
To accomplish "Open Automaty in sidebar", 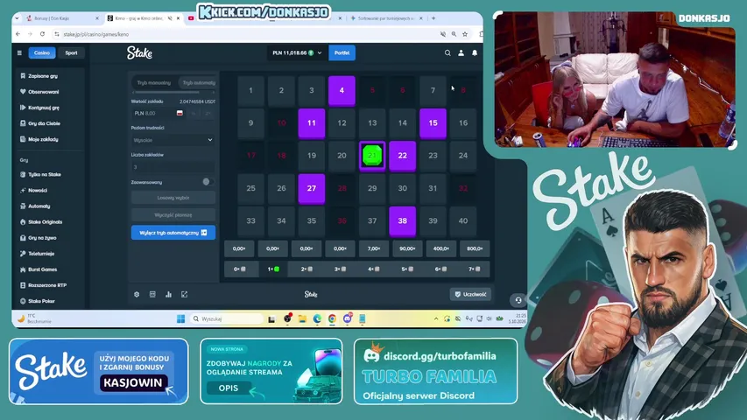I will pyautogui.click(x=39, y=206).
